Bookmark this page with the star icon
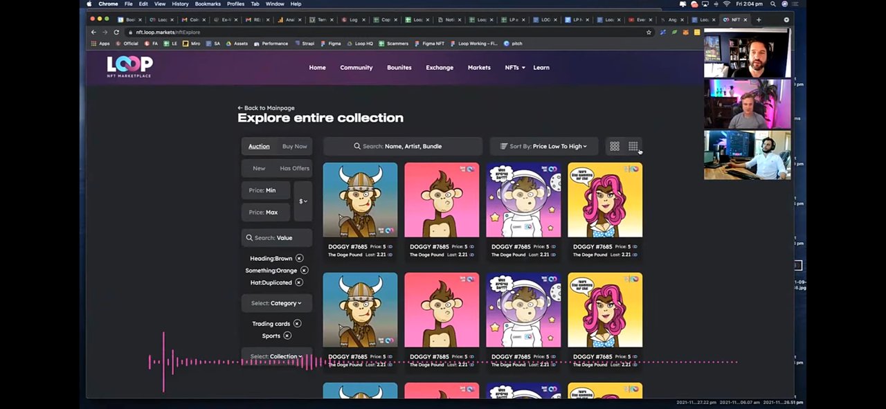 [649, 32]
